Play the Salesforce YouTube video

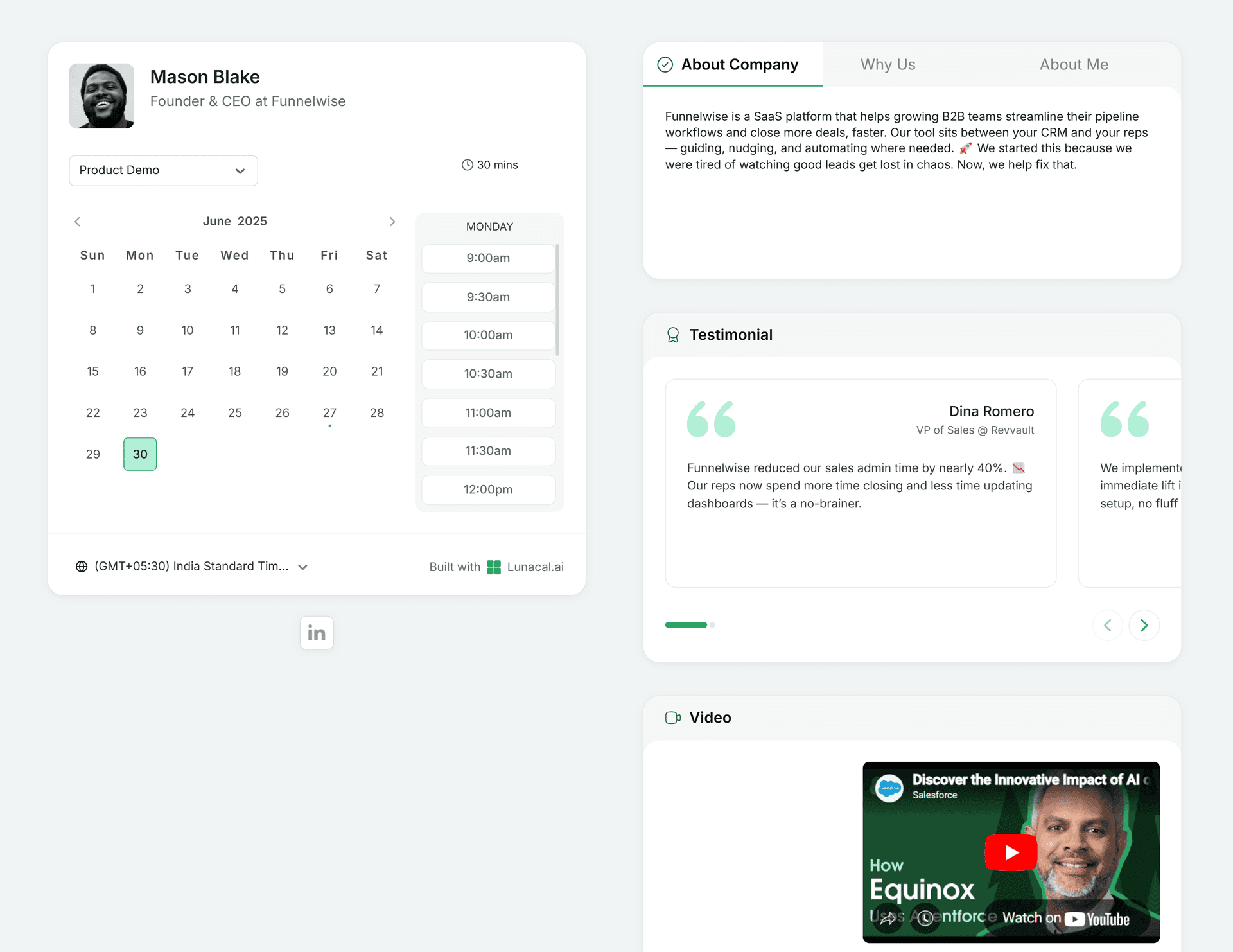pyautogui.click(x=1011, y=852)
